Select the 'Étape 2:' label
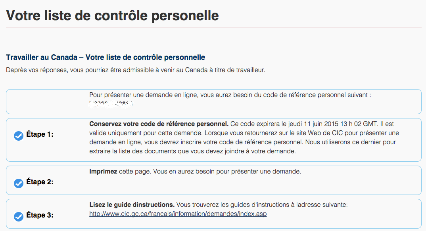 pos(40,182)
